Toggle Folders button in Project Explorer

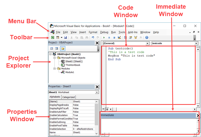coord(62,48)
